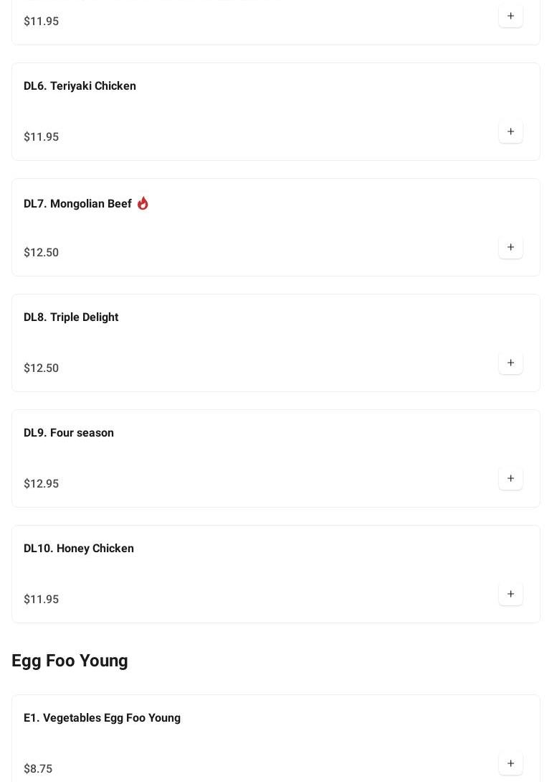
Task: Click the $12.50 price under Mongolian Beef
Action: [x=41, y=253]
